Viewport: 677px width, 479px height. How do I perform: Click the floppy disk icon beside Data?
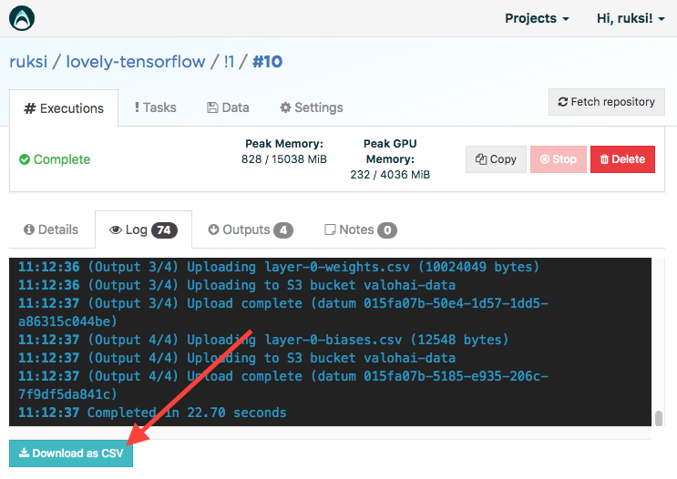click(212, 107)
